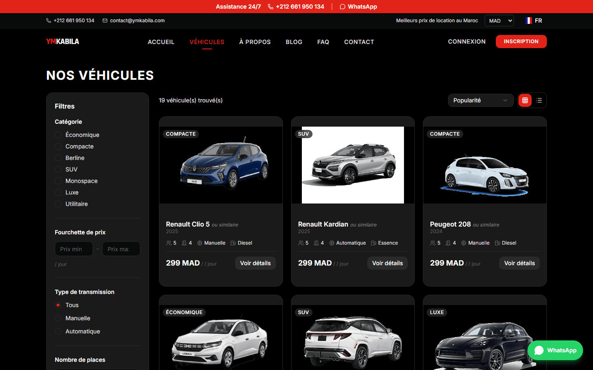Open the white Dacia Logan photo
This screenshot has height=370, width=593.
221,338
